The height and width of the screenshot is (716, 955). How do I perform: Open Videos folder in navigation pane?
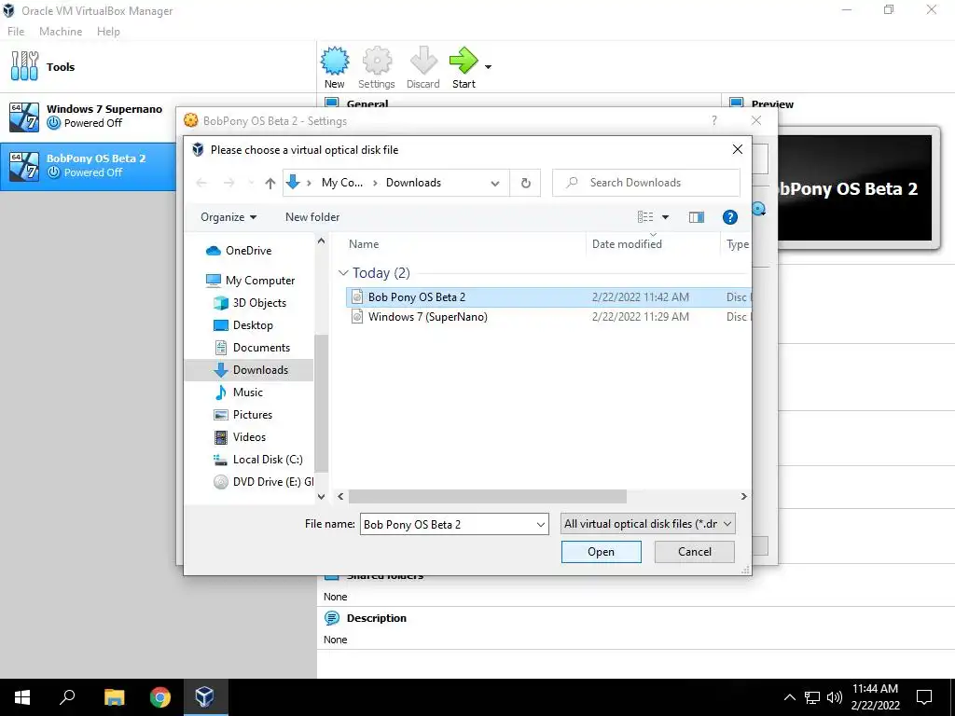[x=249, y=437]
